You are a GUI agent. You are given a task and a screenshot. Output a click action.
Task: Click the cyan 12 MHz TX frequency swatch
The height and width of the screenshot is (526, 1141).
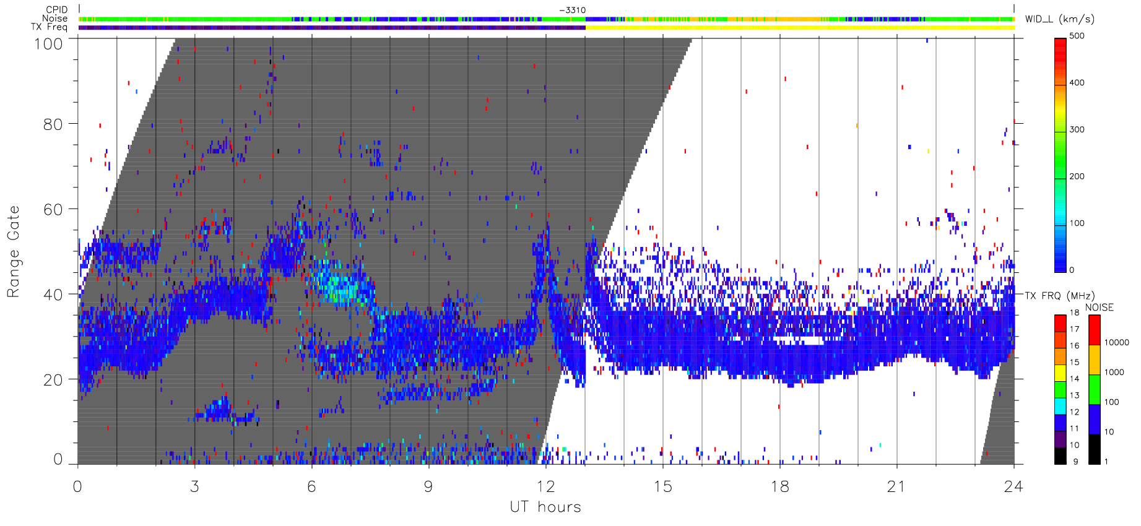[1061, 406]
